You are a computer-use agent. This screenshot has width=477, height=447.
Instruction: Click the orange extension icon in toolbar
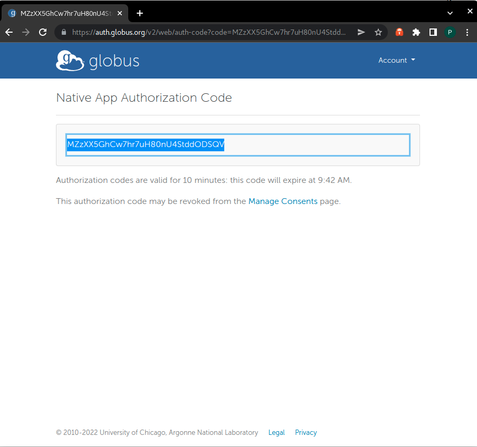(400, 32)
